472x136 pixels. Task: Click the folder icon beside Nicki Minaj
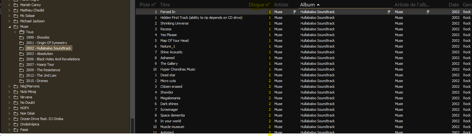16,92
